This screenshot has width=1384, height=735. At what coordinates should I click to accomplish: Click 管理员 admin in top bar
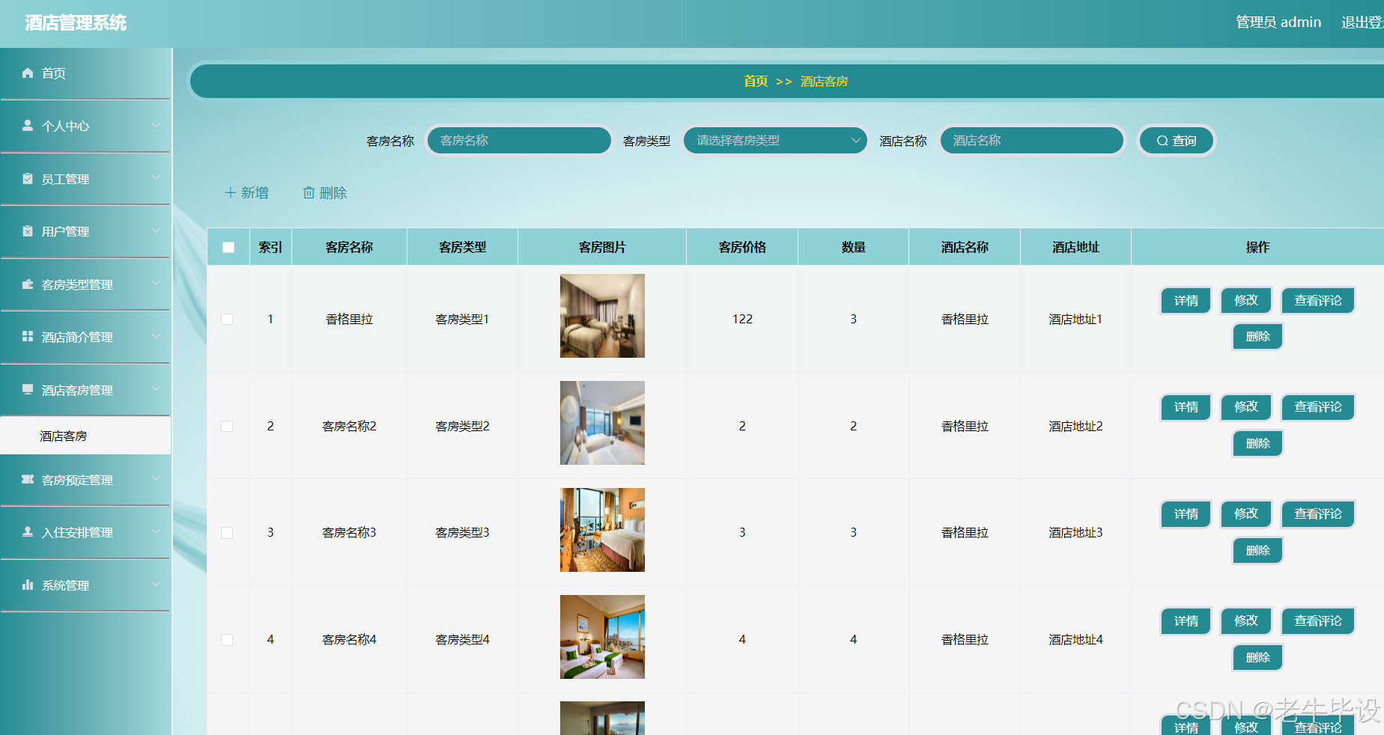1278,22
